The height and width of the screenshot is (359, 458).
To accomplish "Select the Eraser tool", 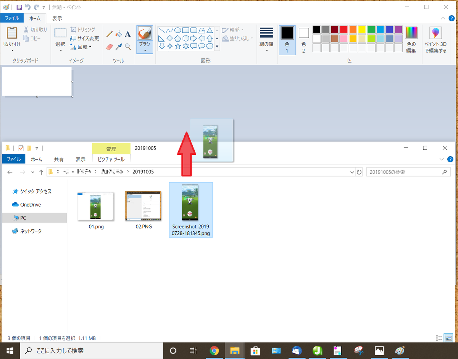I will coord(109,47).
